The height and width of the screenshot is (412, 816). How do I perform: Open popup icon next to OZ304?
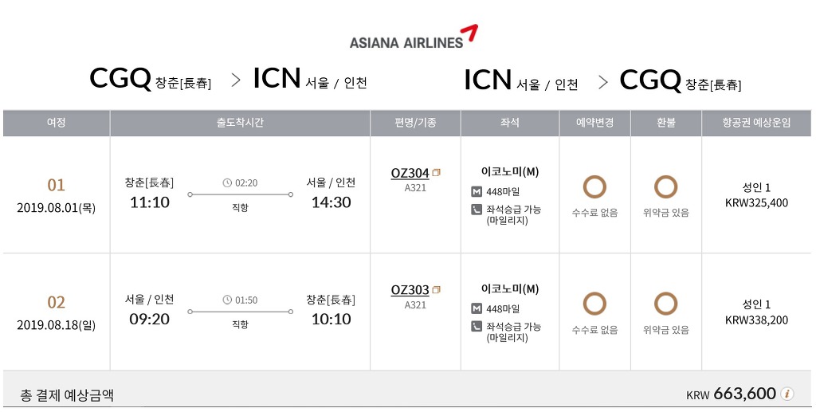click(437, 172)
